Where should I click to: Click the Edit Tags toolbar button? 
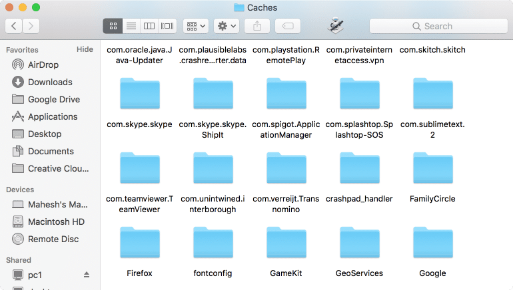[x=288, y=26]
